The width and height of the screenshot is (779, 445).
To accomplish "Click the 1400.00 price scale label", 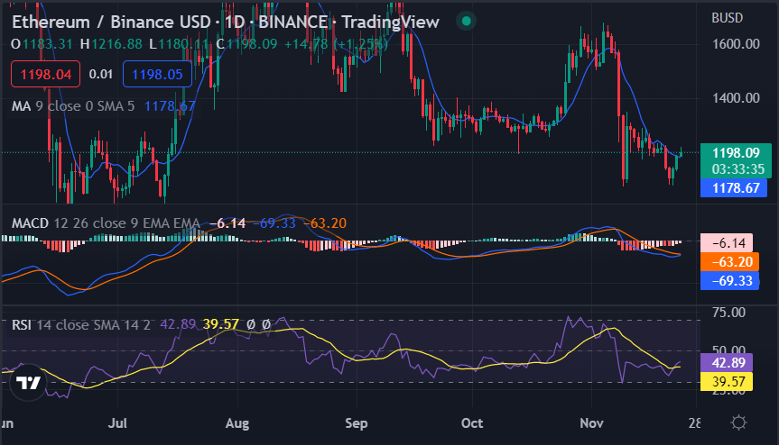I will click(x=736, y=98).
